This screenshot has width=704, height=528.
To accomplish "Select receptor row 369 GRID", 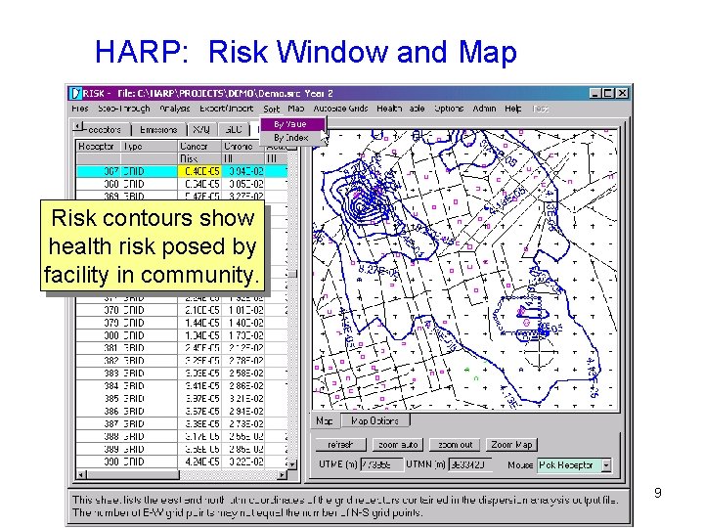I will click(182, 196).
